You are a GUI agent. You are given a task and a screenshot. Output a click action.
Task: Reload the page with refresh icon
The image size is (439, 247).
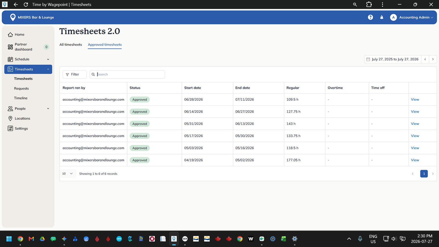pyautogui.click(x=26, y=4)
